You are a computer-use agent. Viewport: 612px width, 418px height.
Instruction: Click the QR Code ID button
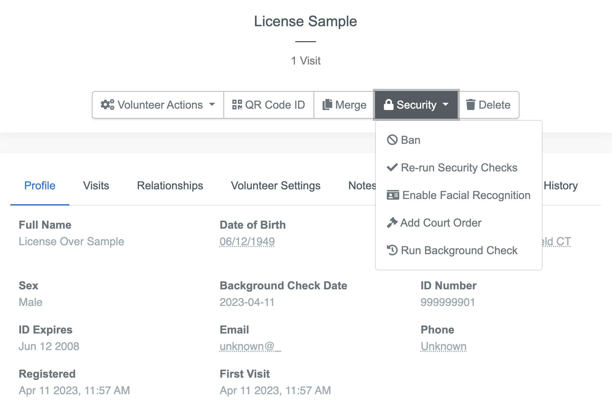(x=269, y=105)
